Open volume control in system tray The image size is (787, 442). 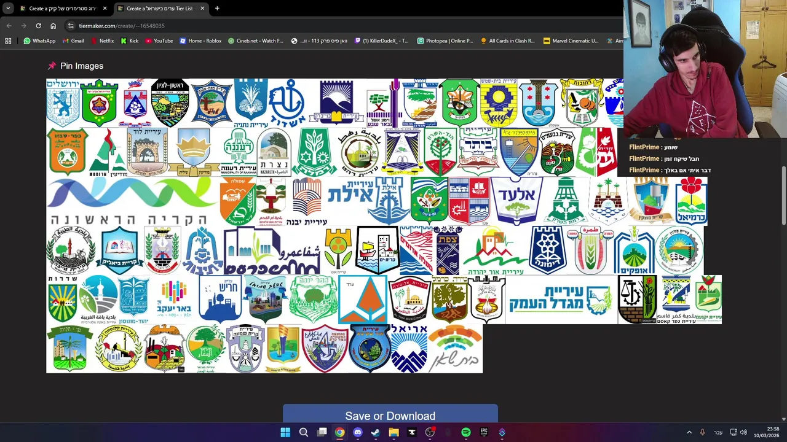(x=743, y=433)
